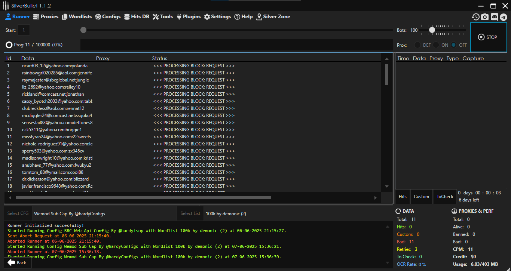Set the Prox option to ON
Screen dimensions: 511x271
(436, 45)
